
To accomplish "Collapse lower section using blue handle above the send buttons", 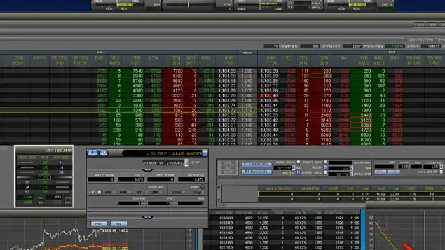I will click(147, 218).
